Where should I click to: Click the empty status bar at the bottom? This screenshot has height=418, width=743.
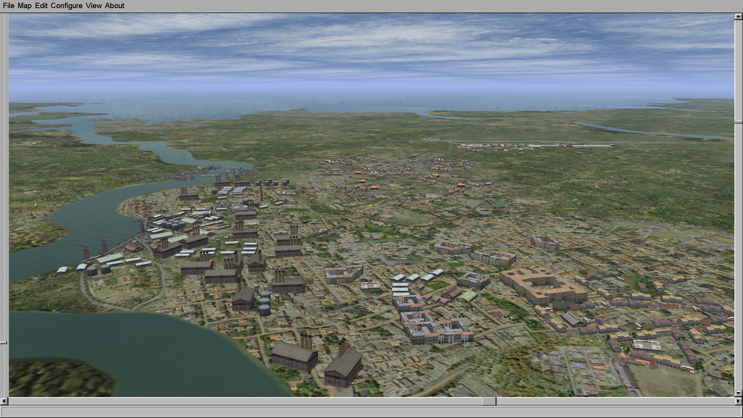[x=371, y=411]
